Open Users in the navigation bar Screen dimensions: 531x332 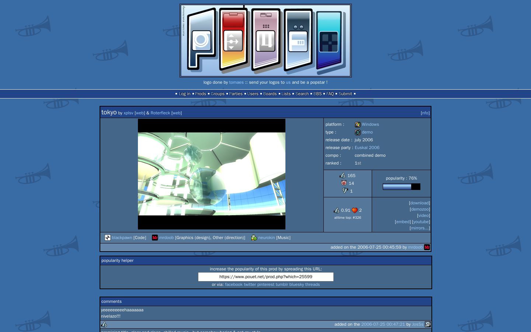point(253,94)
